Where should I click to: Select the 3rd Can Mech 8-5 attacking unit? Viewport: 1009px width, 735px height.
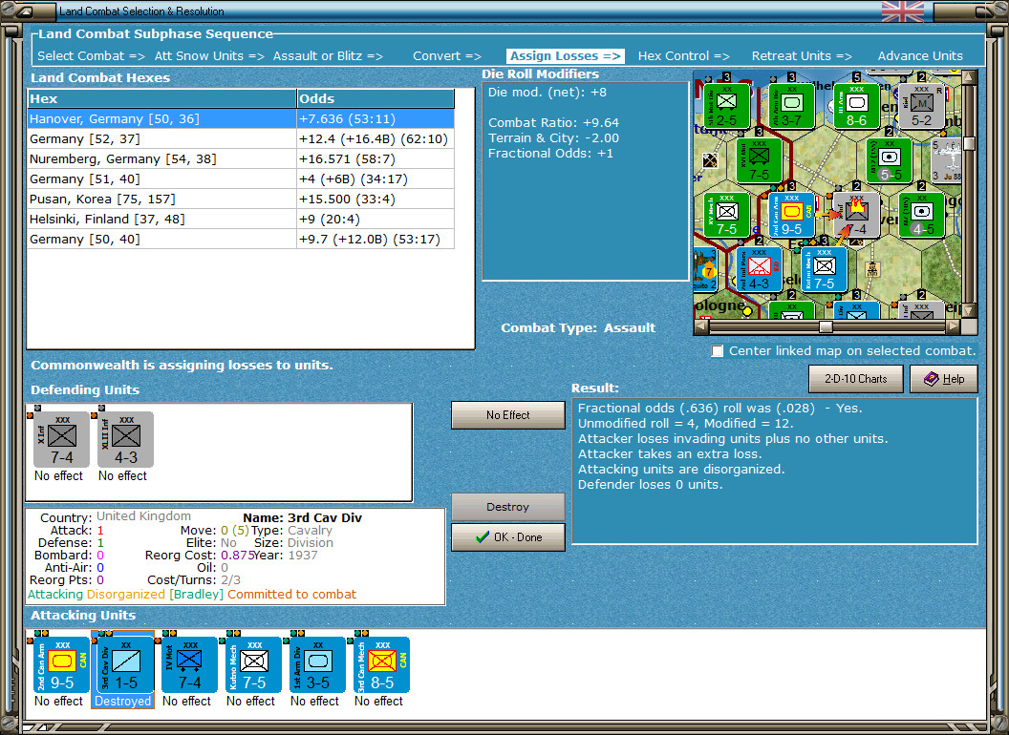pos(381,665)
